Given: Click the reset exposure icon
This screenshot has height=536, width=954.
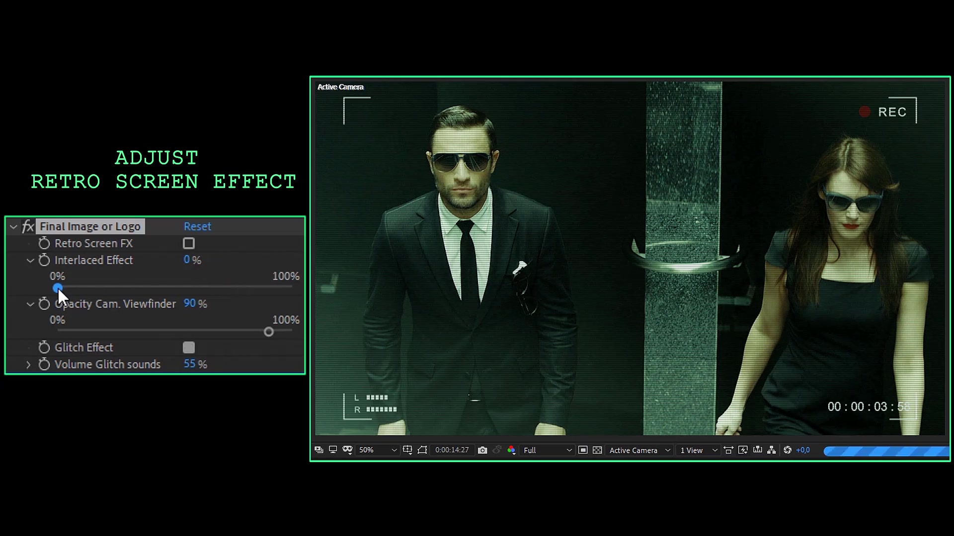Looking at the screenshot, I should (x=788, y=450).
